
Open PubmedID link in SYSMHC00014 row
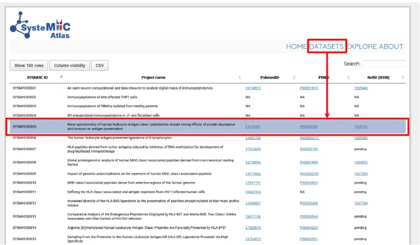[x=253, y=228]
